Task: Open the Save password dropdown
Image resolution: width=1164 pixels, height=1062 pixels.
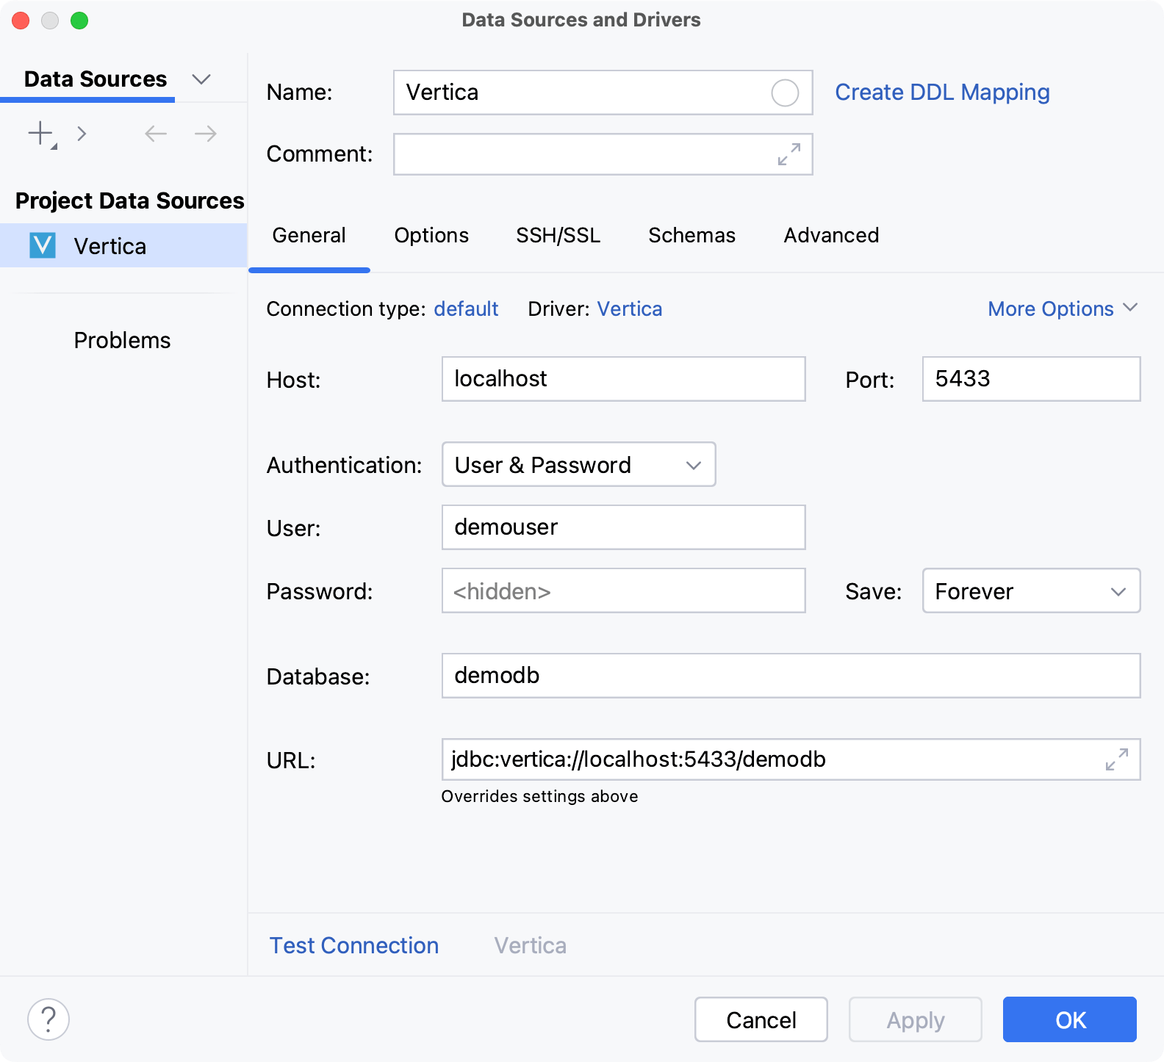Action: tap(1030, 591)
